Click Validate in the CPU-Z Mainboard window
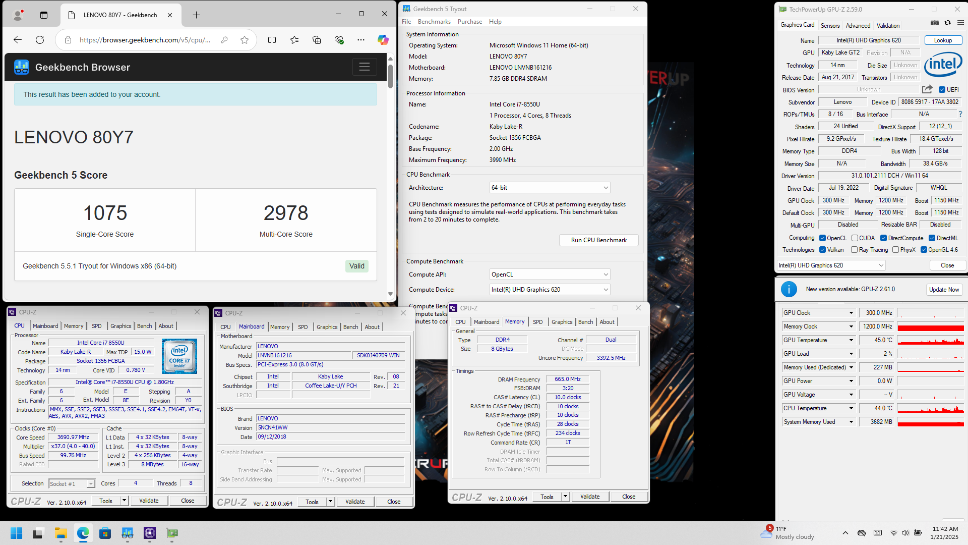Viewport: 968px width, 545px height. [x=355, y=502]
